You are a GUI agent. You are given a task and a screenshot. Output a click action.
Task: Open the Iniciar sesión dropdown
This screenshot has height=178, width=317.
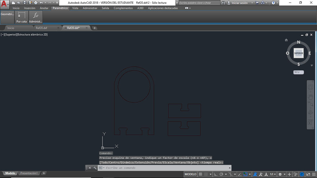pos(252,3)
